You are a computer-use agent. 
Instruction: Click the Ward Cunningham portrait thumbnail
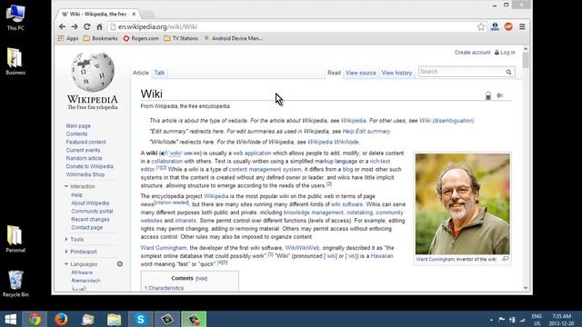(463, 203)
